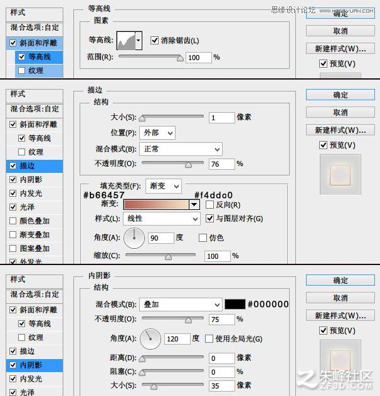Click 新建样式(W)... in the 内阴影 panel
Image resolution: width=380 pixels, height=396 pixels.
(x=340, y=315)
